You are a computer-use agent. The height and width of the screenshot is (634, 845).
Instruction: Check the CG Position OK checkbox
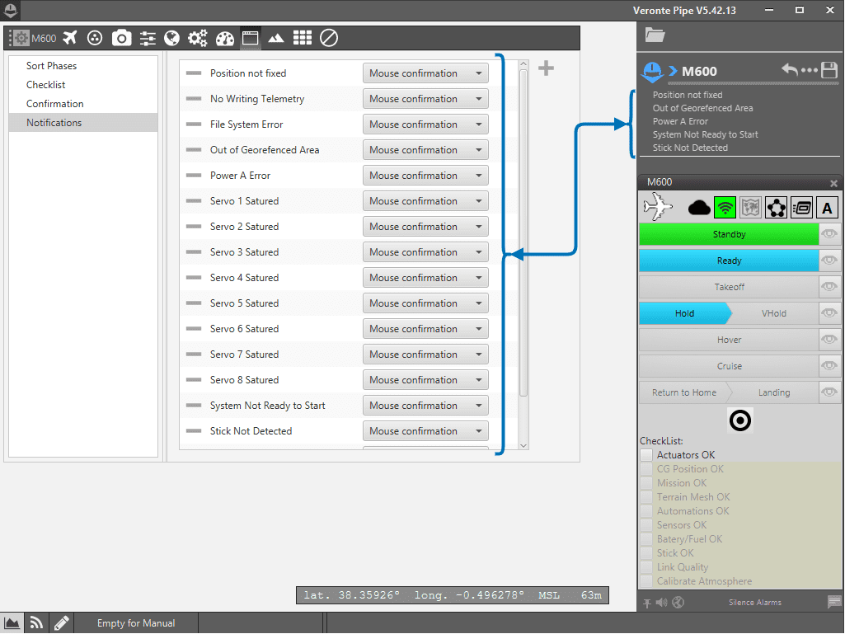[646, 469]
